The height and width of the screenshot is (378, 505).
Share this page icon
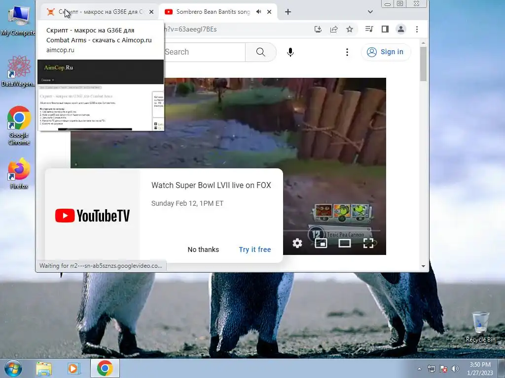point(334,29)
